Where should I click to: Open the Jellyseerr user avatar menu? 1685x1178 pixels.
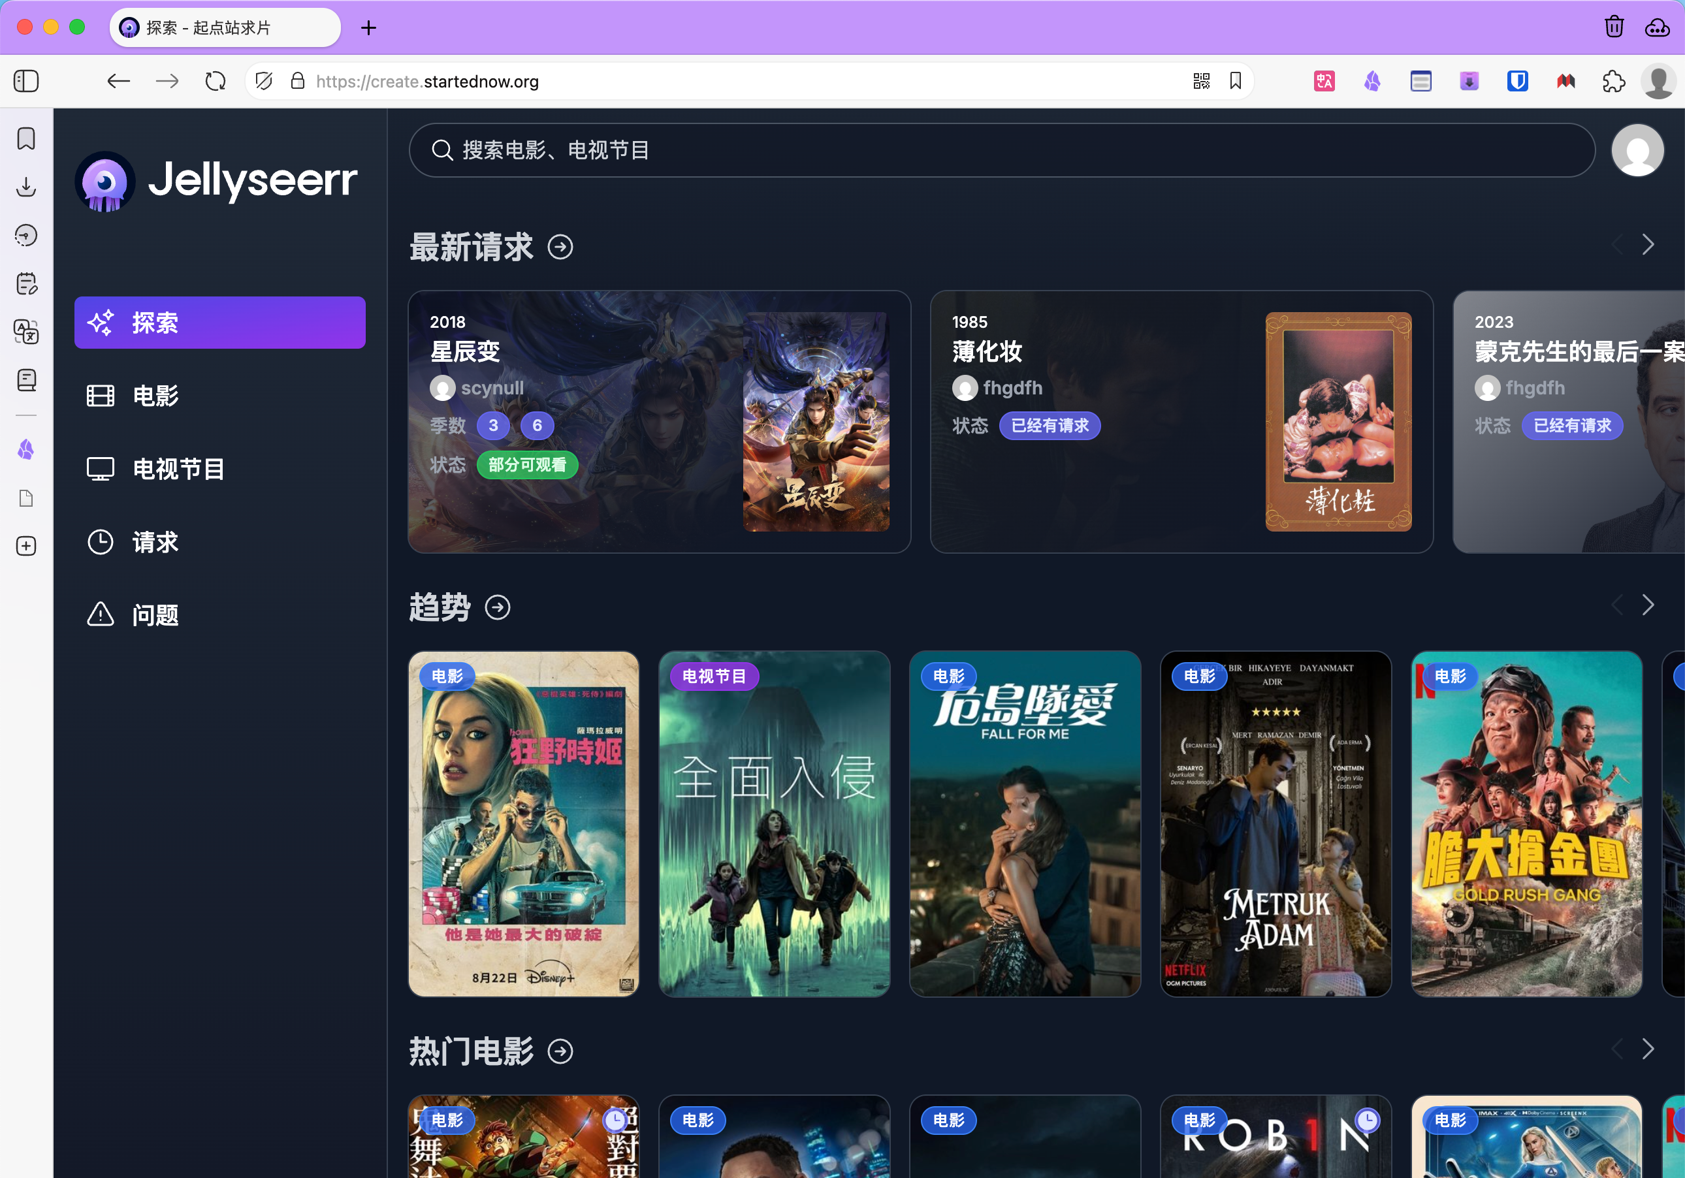coord(1637,150)
